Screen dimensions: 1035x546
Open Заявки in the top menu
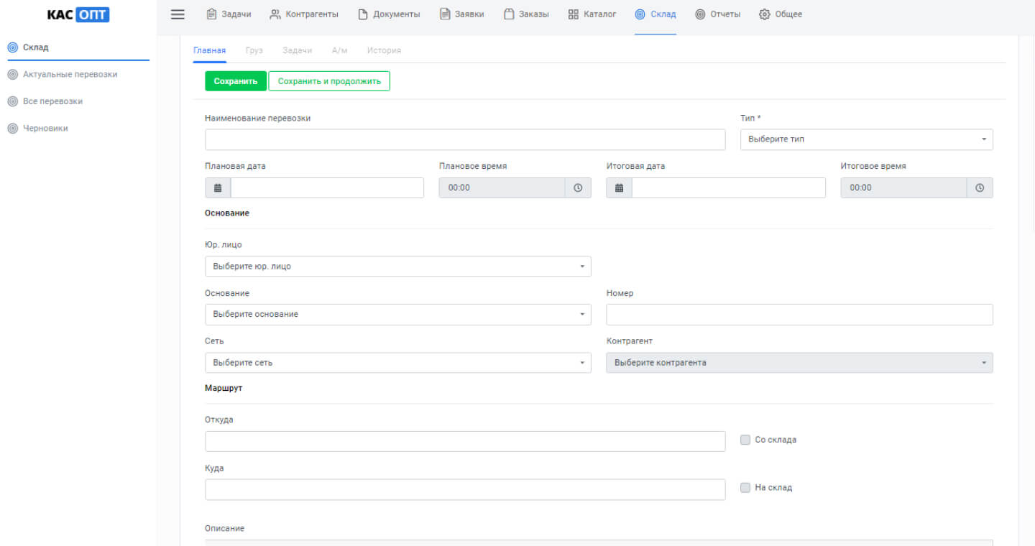click(470, 14)
